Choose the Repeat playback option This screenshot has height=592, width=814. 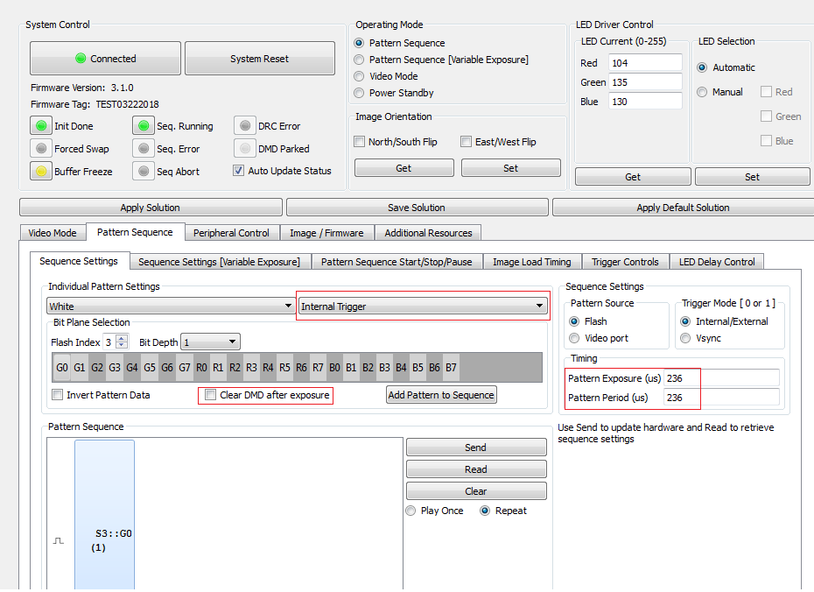485,511
